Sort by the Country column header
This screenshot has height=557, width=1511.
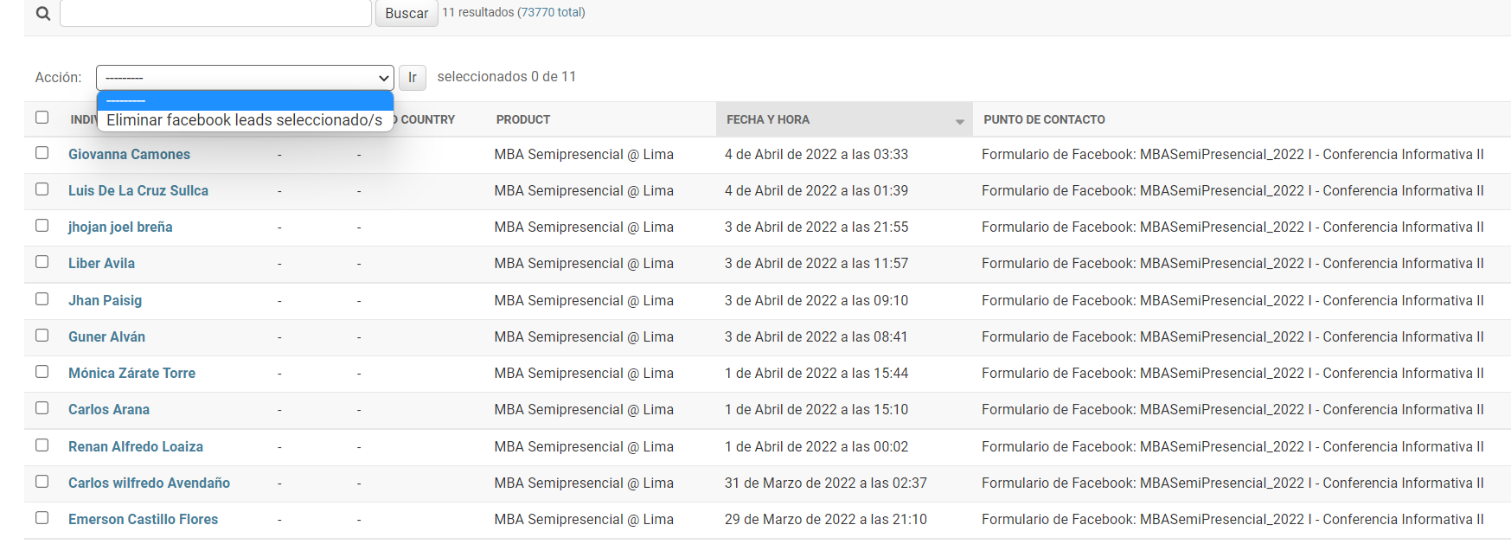point(427,119)
